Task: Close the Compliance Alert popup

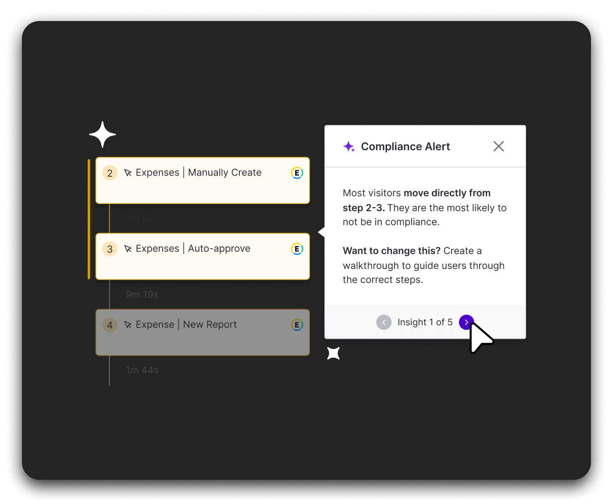Action: [x=498, y=146]
